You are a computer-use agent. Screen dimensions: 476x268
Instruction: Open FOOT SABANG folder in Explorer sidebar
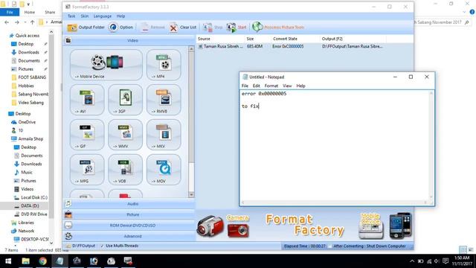tap(32, 77)
